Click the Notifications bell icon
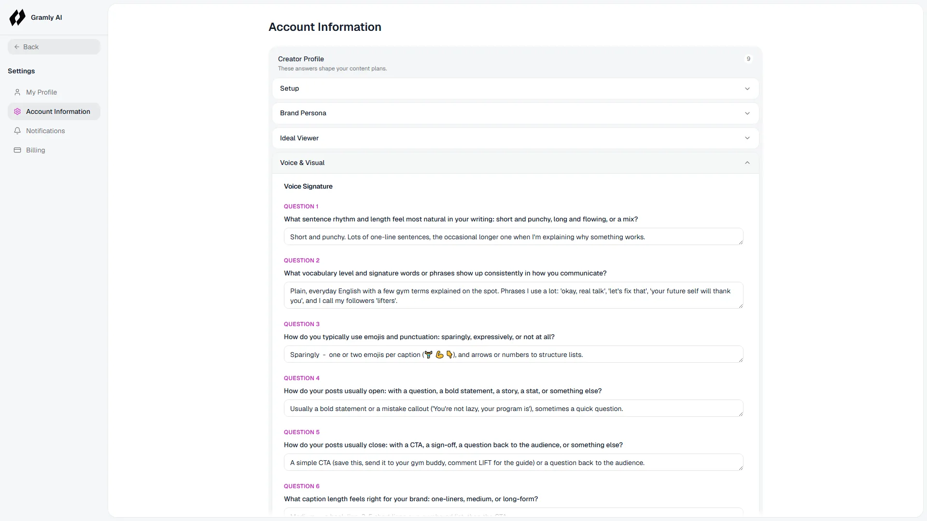The height and width of the screenshot is (521, 927). click(17, 131)
